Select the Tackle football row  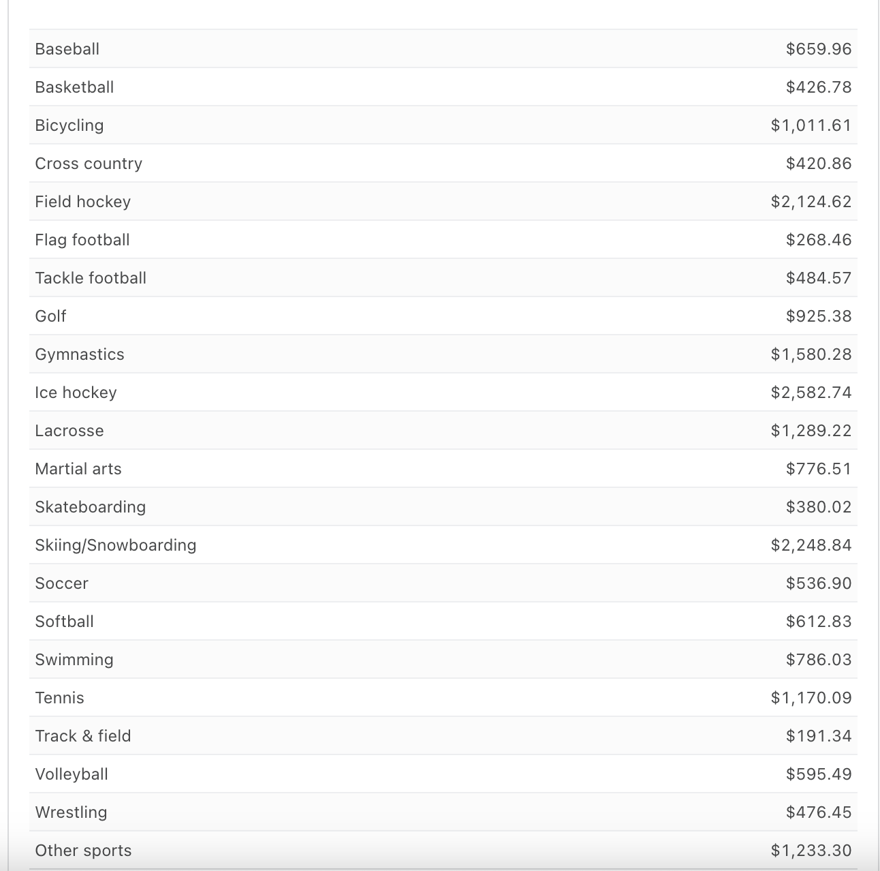tap(443, 278)
